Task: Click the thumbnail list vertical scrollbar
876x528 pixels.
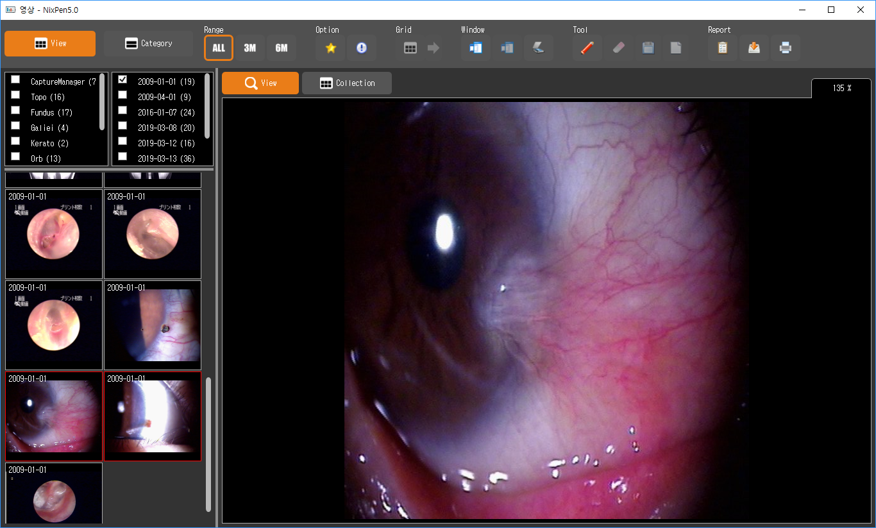Action: 208,444
